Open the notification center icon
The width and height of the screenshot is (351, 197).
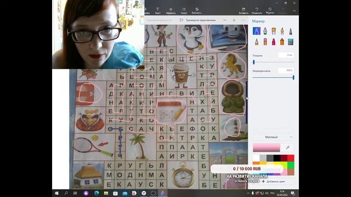[292, 193]
